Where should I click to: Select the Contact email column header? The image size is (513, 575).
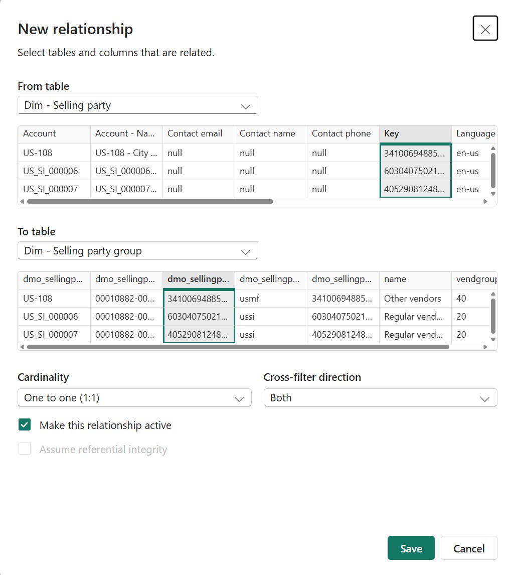click(199, 133)
